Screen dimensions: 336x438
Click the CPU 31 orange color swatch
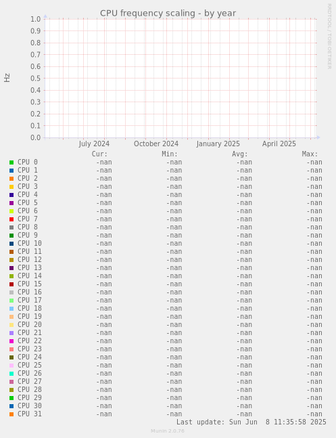pos(11,414)
